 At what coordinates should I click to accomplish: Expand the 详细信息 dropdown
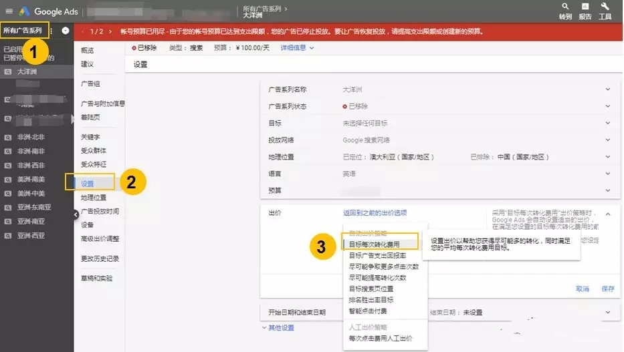[x=297, y=48]
